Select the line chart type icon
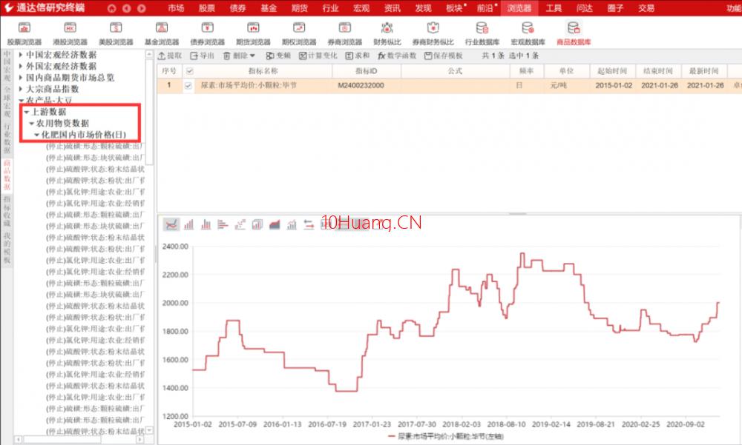742x445 pixels. (171, 224)
